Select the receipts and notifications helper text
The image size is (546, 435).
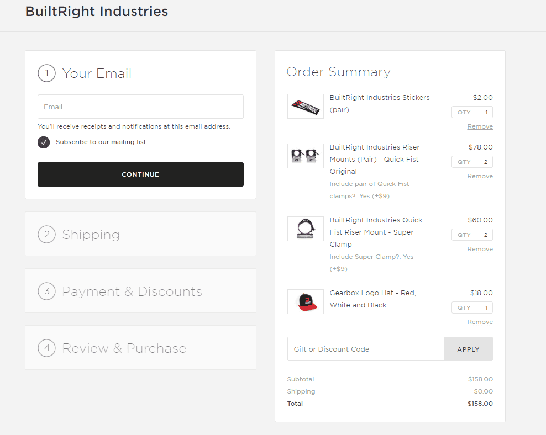[134, 126]
